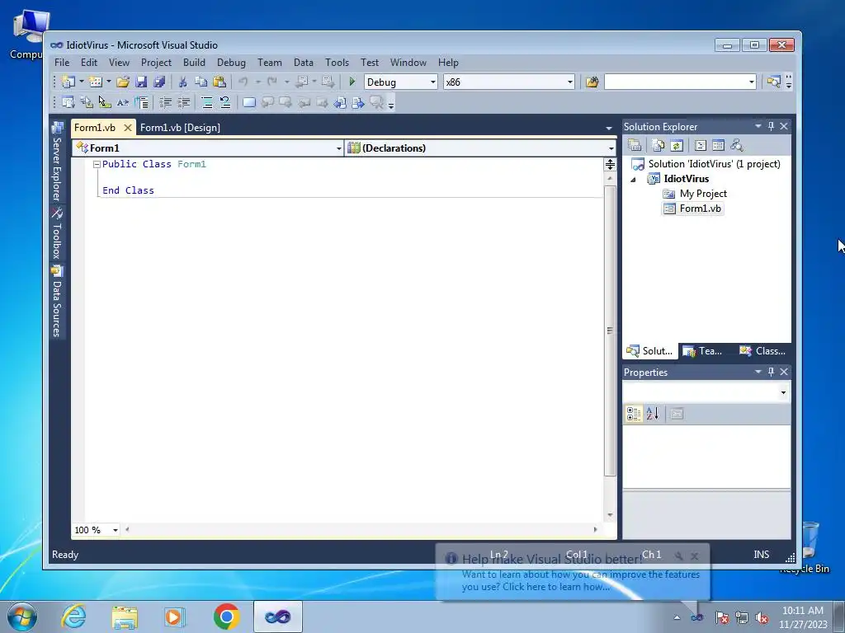The height and width of the screenshot is (633, 845).
Task: Switch to the Class View tab
Action: tap(762, 351)
